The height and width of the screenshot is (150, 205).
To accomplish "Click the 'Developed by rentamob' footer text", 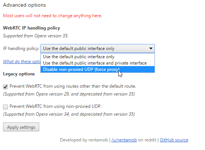I will point(84,140).
